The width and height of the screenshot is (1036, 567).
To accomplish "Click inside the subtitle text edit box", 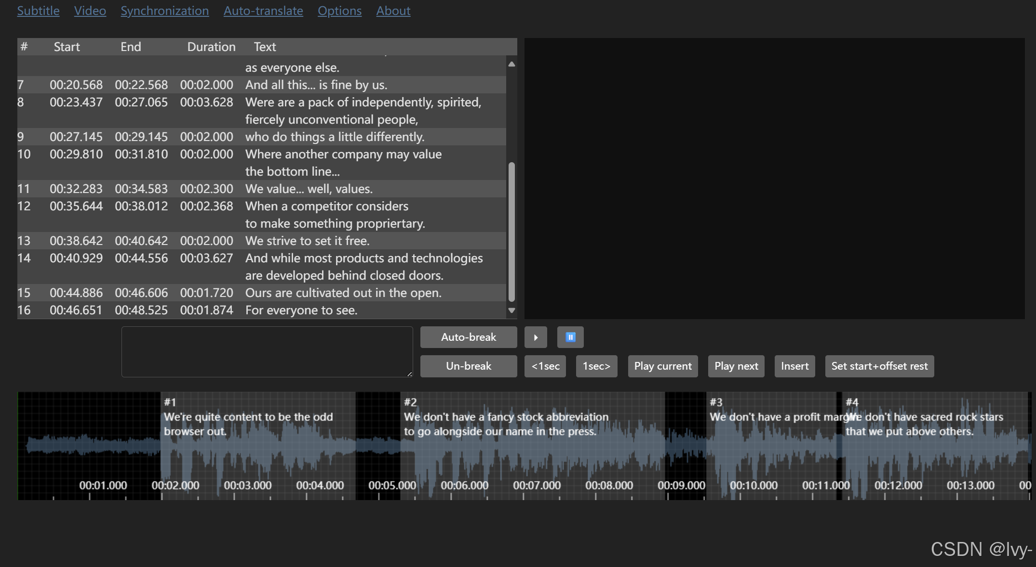I will pyautogui.click(x=267, y=351).
